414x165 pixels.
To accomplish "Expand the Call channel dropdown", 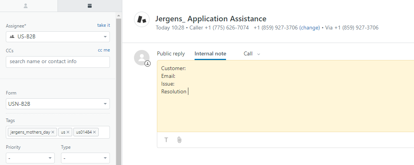I will click(252, 54).
